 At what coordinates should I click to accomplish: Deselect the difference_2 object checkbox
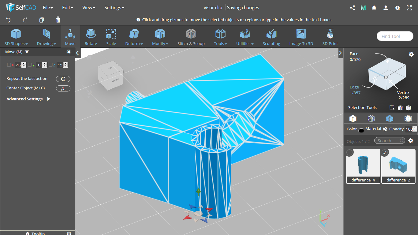385,152
